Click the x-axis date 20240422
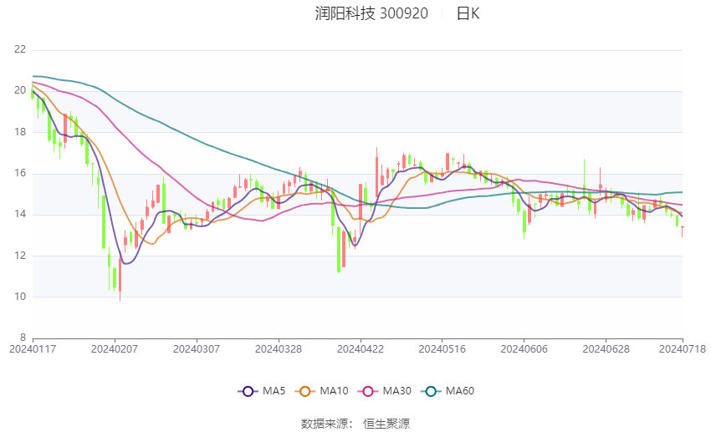Image resolution: width=711 pixels, height=432 pixels. tap(361, 349)
